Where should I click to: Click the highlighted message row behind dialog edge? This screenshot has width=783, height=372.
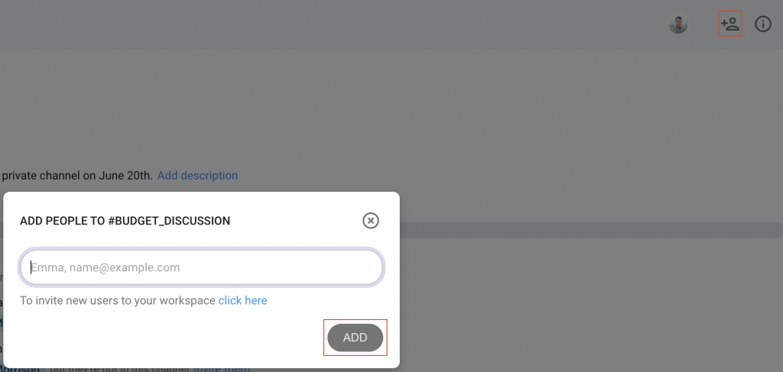2,323
